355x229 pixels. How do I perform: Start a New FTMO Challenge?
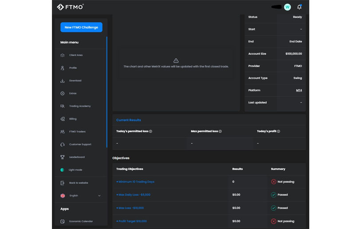(x=81, y=27)
